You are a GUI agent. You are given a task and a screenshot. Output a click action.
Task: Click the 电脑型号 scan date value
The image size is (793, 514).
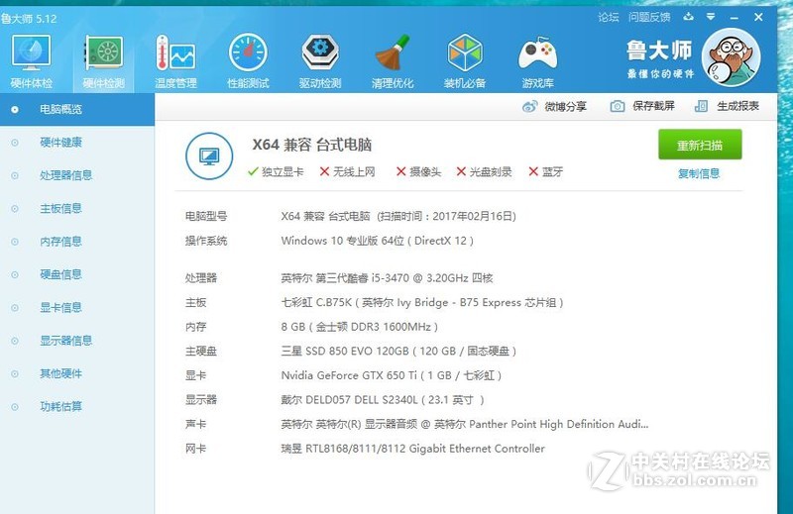click(x=398, y=216)
